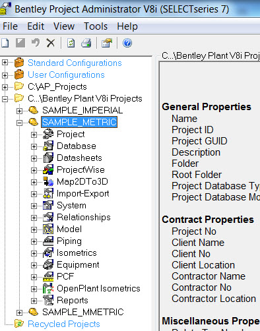Screen dimensions: 260x331
Task: Open the Help menu
Action: tap(127, 26)
